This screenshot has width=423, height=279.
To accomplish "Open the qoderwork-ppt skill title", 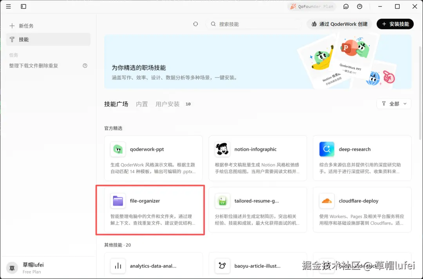I will tap(147, 149).
